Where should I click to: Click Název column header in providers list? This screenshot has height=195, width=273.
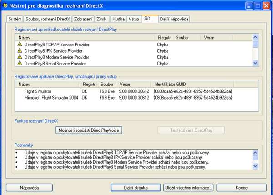(85, 38)
